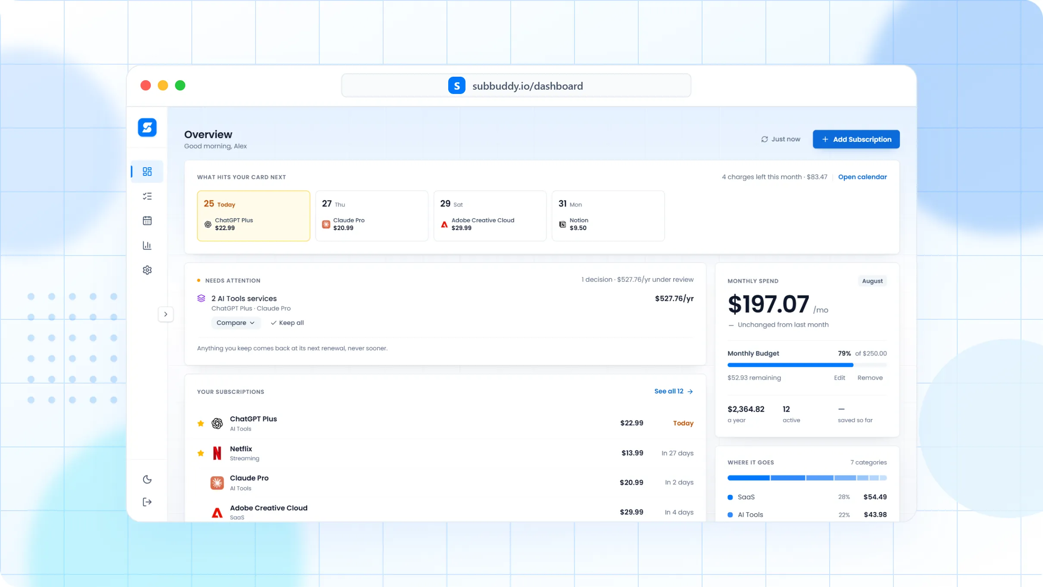The width and height of the screenshot is (1043, 587).
Task: Click the 2 AI Tools services heading
Action: 244,298
